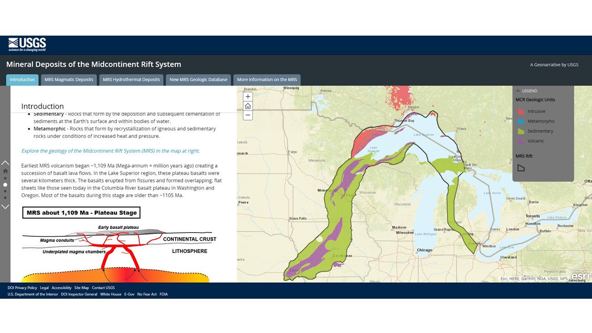This screenshot has width=592, height=333.
Task: Reset map to default extent with the home button
Action: pos(248,106)
